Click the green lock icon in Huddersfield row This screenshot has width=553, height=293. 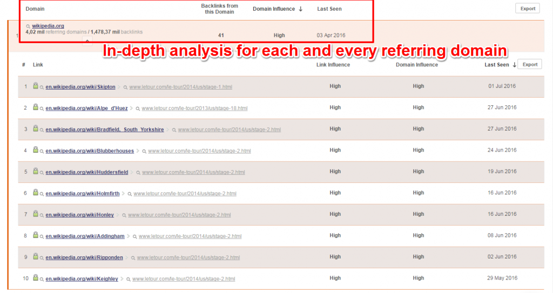click(36, 171)
